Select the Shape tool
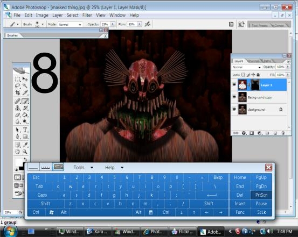298x237 pixels. [25, 137]
